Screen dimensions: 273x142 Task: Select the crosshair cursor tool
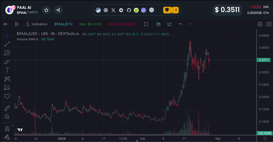pos(7,35)
